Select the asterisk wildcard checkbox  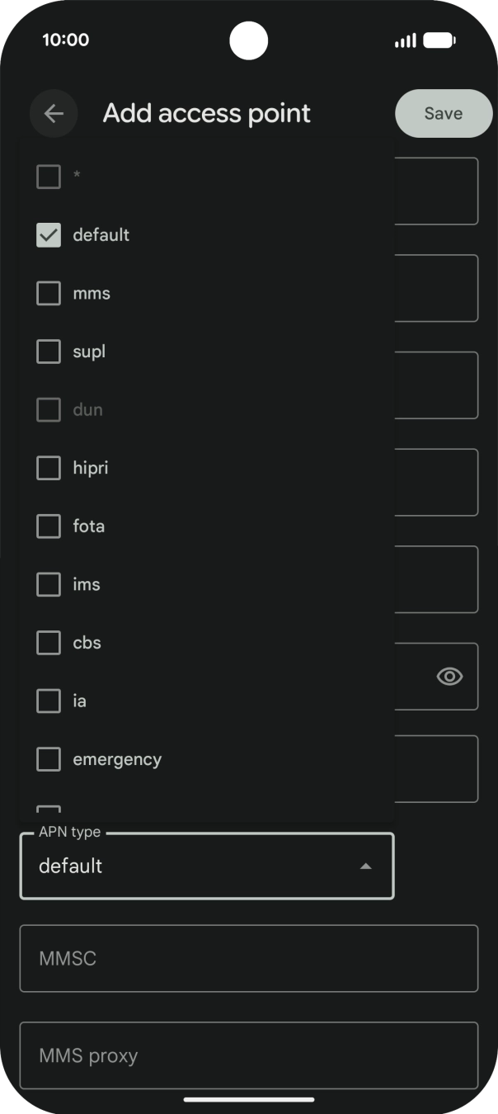click(x=49, y=177)
